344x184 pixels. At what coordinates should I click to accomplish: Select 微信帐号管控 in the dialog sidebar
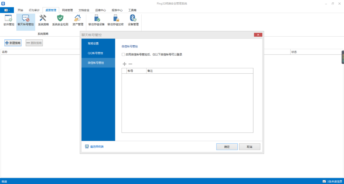tap(98, 63)
